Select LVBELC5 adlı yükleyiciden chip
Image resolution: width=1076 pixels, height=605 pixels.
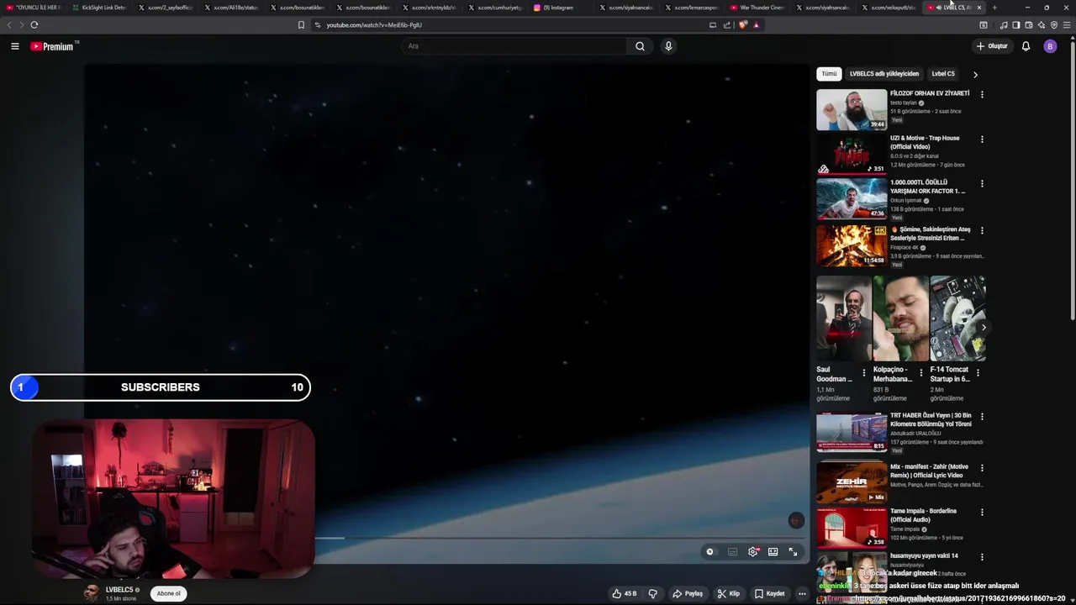pyautogui.click(x=884, y=74)
